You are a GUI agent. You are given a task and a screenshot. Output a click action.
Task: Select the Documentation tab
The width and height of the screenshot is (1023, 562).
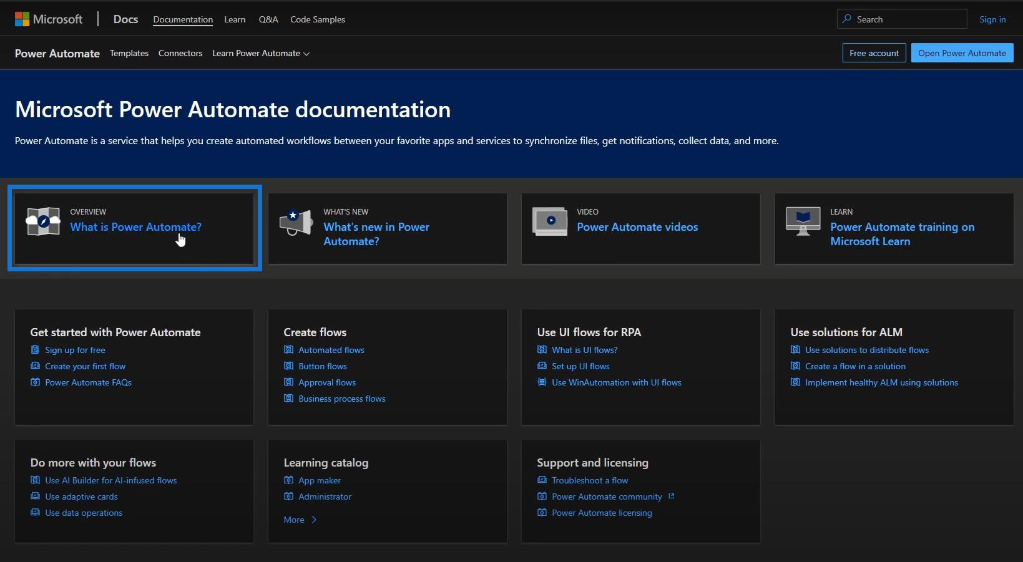183,19
